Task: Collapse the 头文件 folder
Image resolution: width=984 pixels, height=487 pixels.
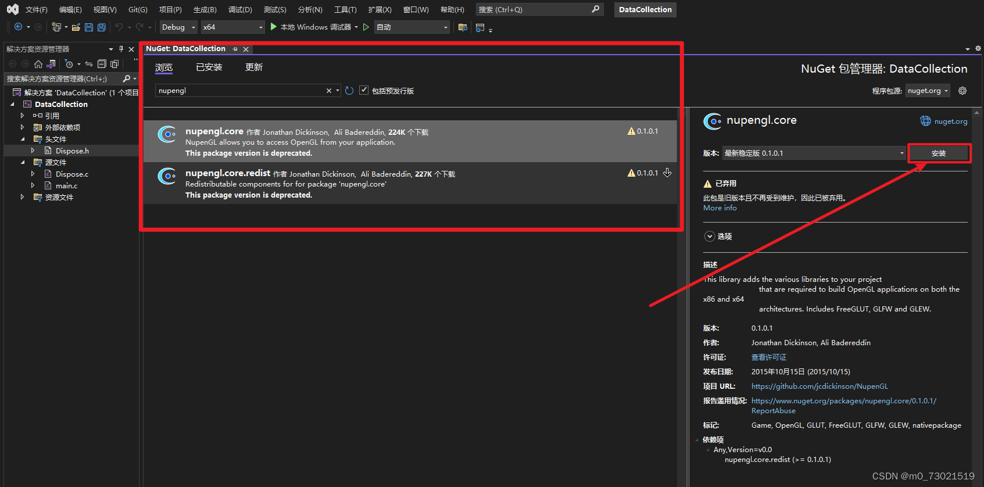Action: [23, 139]
